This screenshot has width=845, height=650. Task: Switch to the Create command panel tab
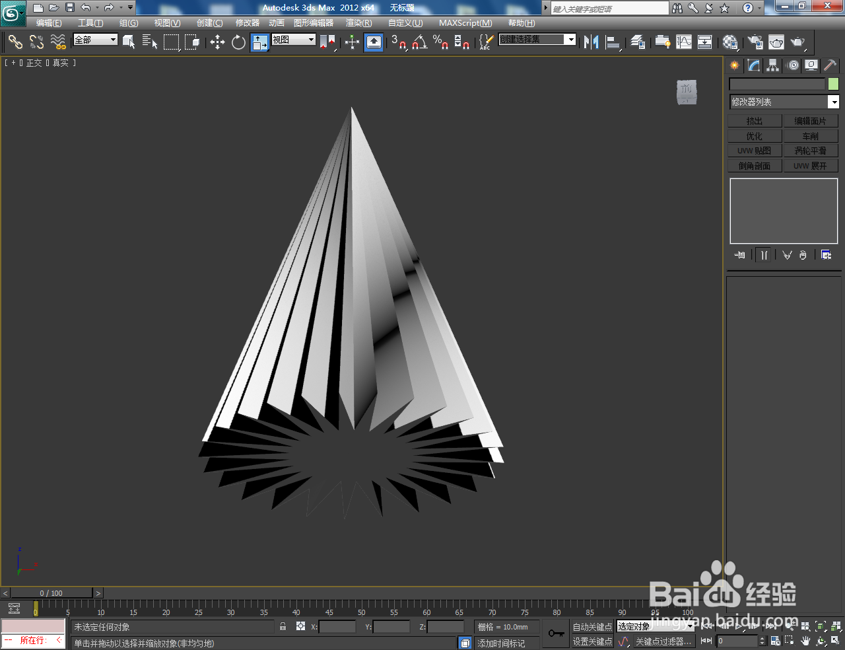(x=734, y=65)
